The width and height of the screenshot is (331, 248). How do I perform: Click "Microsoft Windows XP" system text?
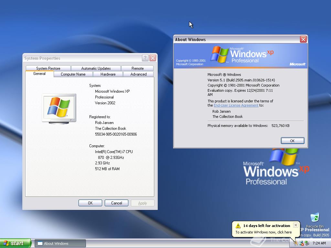click(x=112, y=91)
